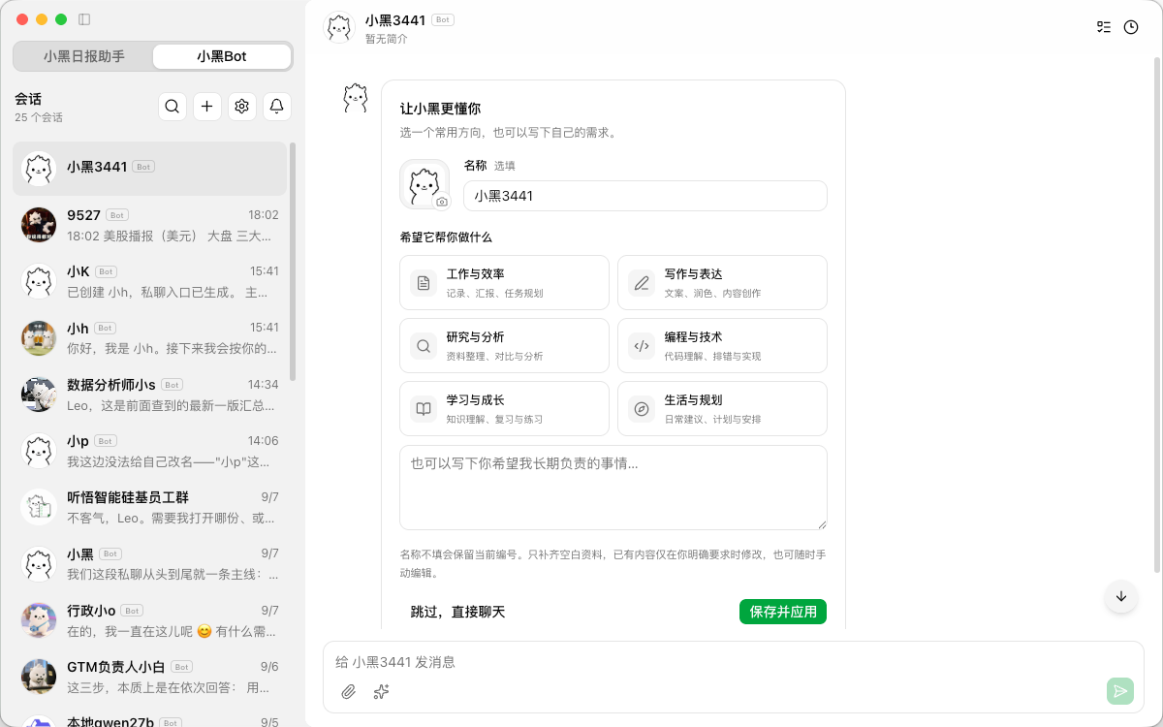Click 暂无简介 under chat title

[387, 39]
